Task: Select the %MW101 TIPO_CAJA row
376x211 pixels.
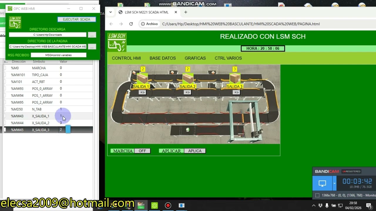Action: point(48,75)
